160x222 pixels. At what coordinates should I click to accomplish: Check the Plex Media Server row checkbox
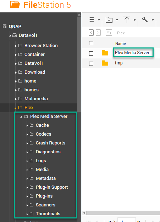pos(91,53)
